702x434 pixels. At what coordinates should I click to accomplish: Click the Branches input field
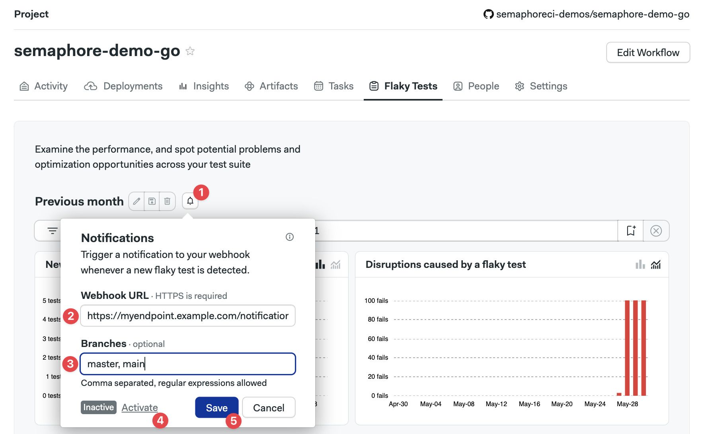coord(188,364)
